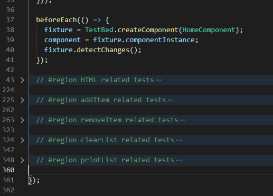Expand the printList related tests region
273x196 pixels.
coord(22,160)
